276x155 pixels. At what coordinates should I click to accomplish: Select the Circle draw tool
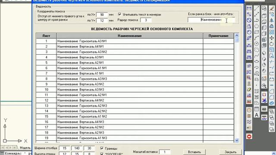[x=257, y=44]
